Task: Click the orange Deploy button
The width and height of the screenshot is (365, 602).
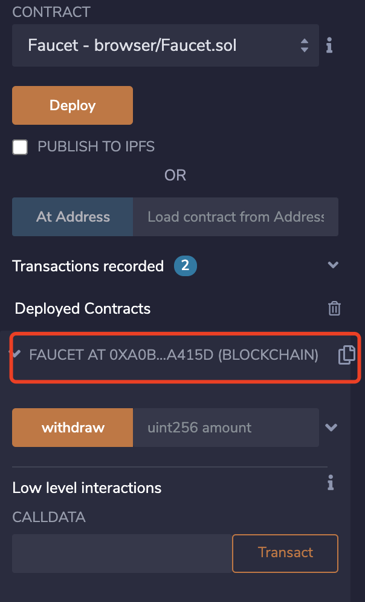Action: [73, 105]
